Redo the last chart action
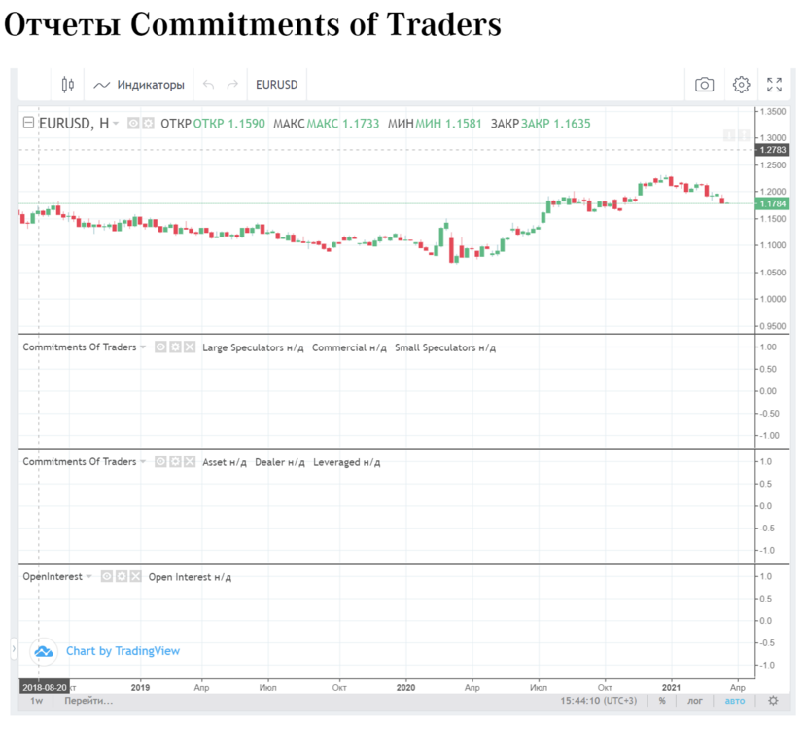The height and width of the screenshot is (730, 805). click(x=232, y=85)
